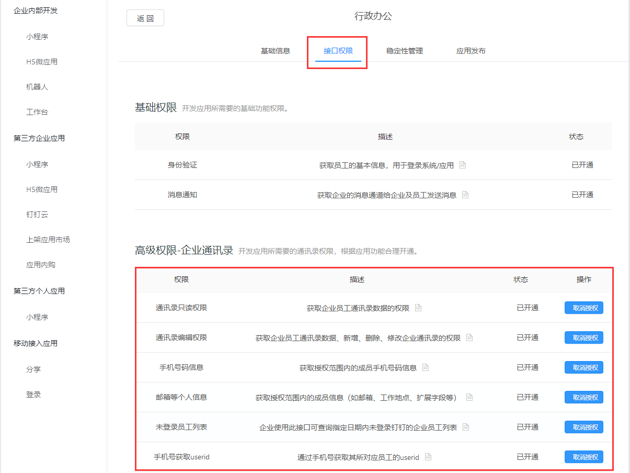Viewport: 630px width, 473px height.
Task: Open docs icon for 通讯录只读权限
Action: pos(418,308)
